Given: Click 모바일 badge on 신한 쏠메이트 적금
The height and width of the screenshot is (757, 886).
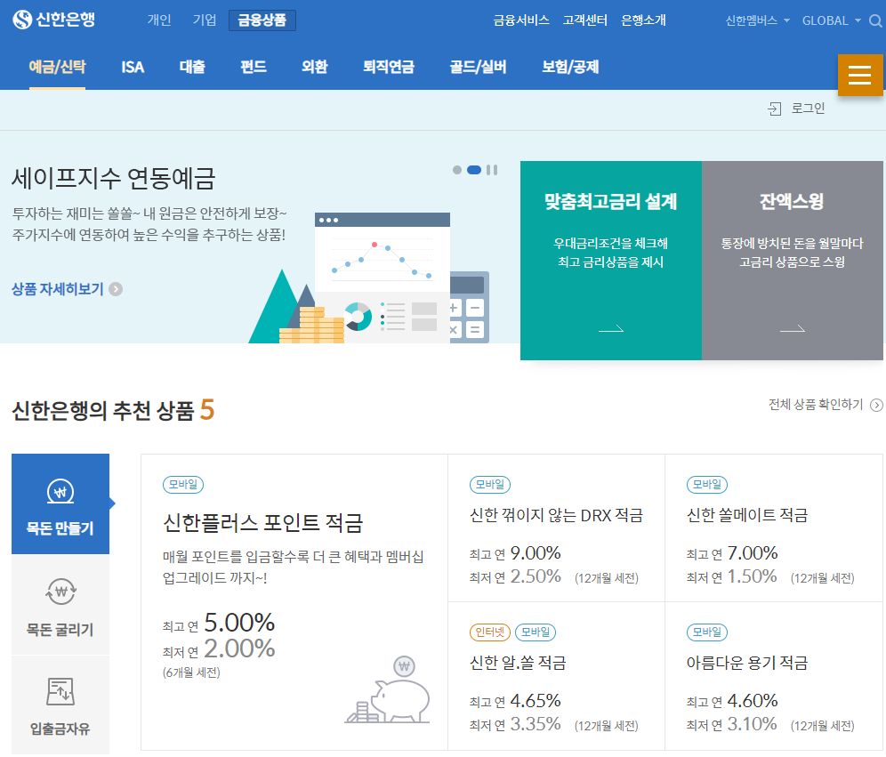Looking at the screenshot, I should click(x=707, y=485).
